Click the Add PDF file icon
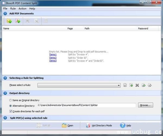The image size is (163, 136). click(x=18, y=21)
